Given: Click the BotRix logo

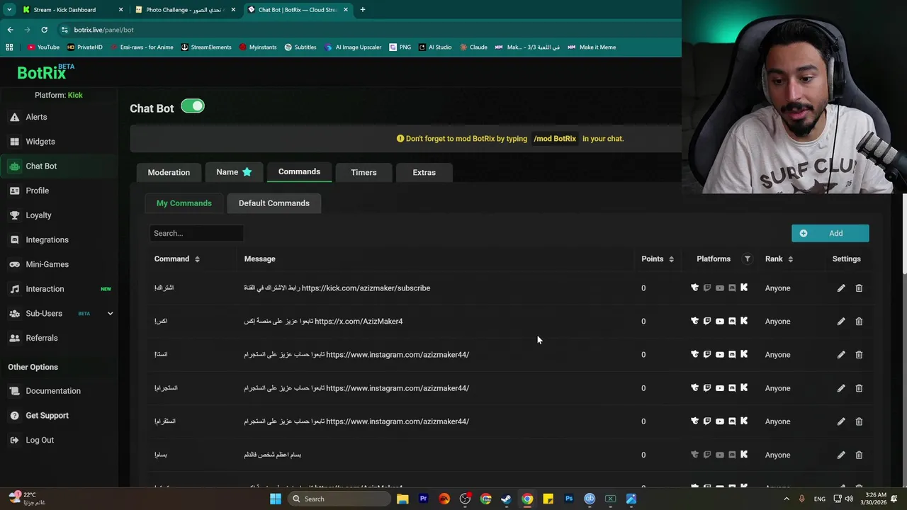Looking at the screenshot, I should [45, 72].
